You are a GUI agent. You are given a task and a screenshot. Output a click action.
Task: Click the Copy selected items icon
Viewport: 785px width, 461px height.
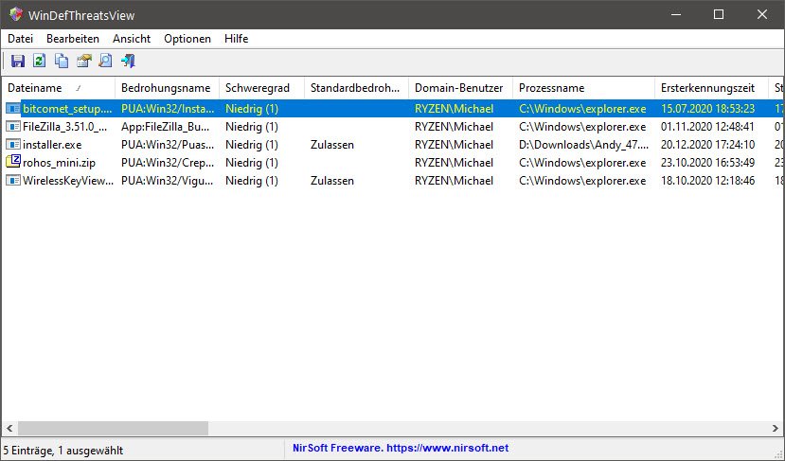tap(62, 62)
